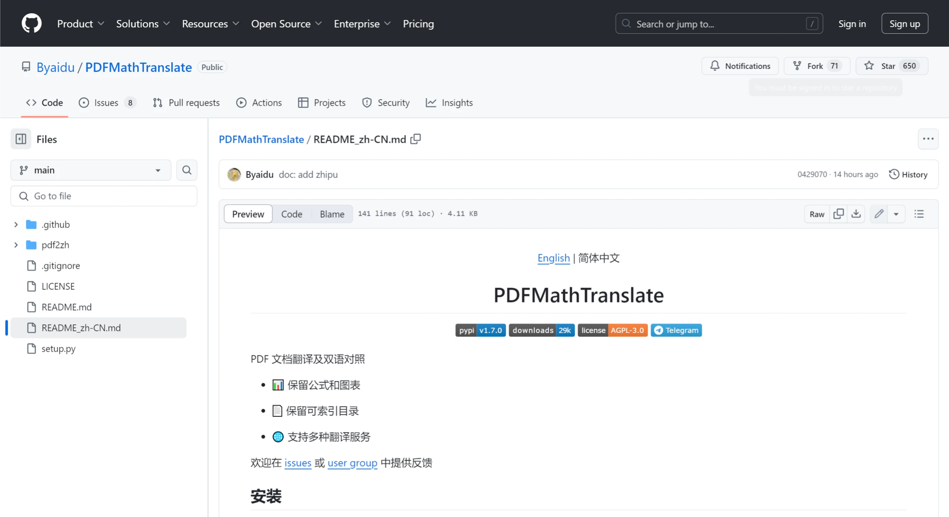Screen dimensions: 949x517
Task: Open the document outline icon
Action: pyautogui.click(x=920, y=214)
